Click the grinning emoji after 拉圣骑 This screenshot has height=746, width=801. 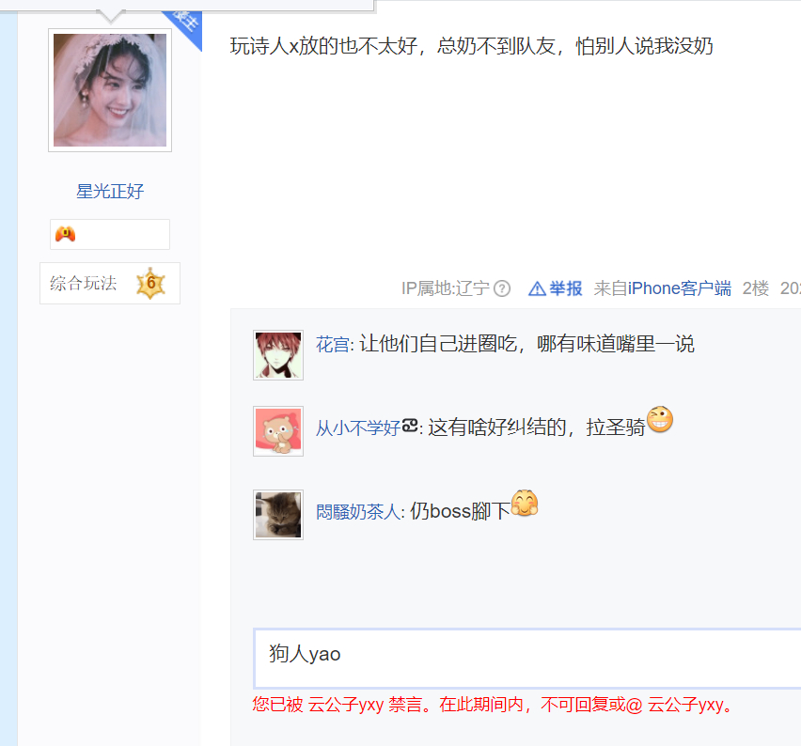coord(659,419)
